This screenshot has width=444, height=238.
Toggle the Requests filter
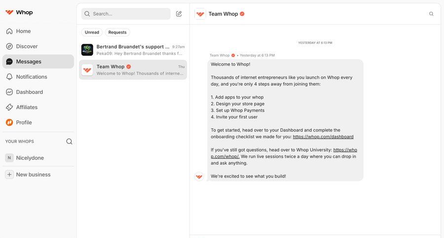coord(117,32)
